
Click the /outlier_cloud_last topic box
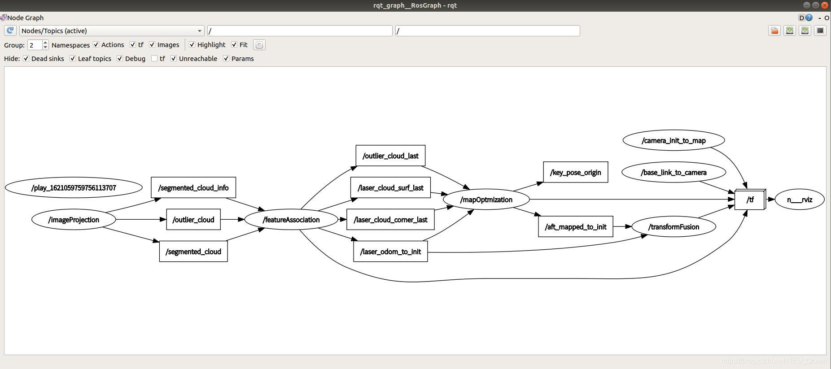390,156
